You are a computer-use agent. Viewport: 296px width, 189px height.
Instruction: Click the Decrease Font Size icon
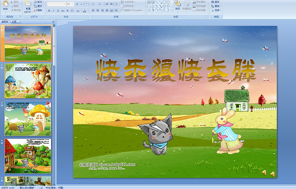(82, 4)
